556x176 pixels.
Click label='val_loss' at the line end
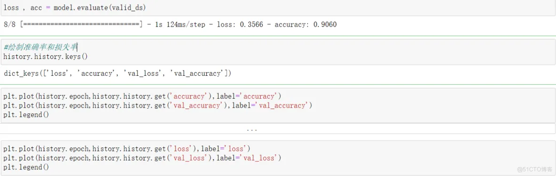(247, 158)
